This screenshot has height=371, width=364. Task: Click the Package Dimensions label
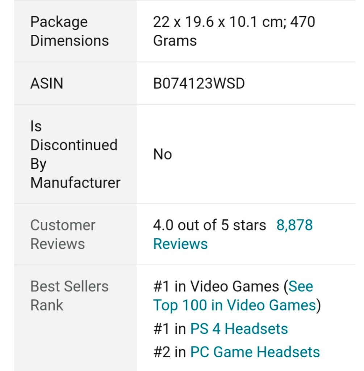pyautogui.click(x=70, y=31)
